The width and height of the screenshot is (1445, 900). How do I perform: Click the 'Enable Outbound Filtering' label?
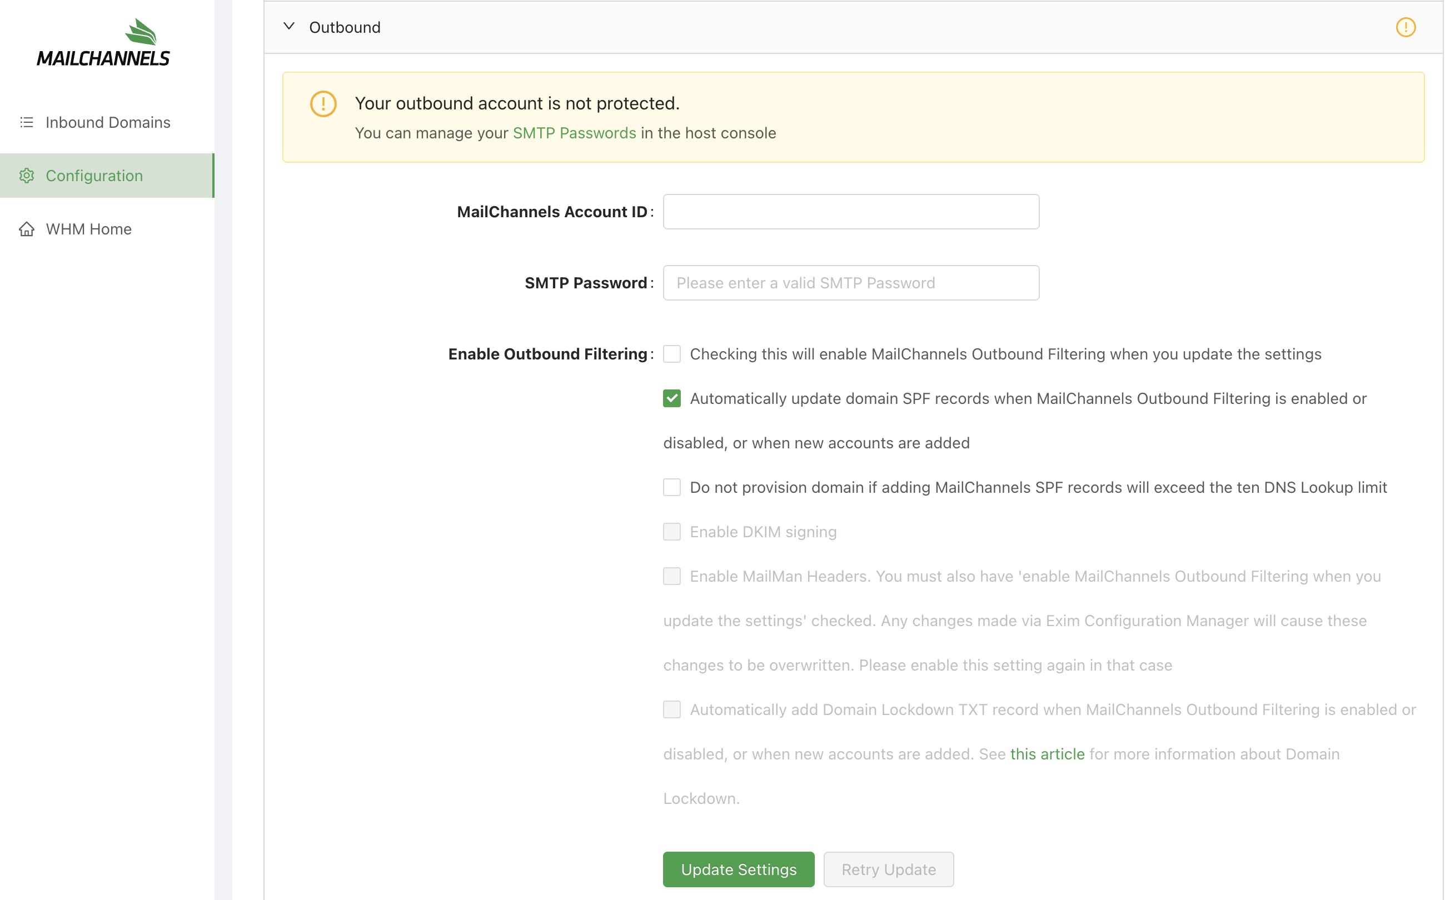[x=547, y=354]
